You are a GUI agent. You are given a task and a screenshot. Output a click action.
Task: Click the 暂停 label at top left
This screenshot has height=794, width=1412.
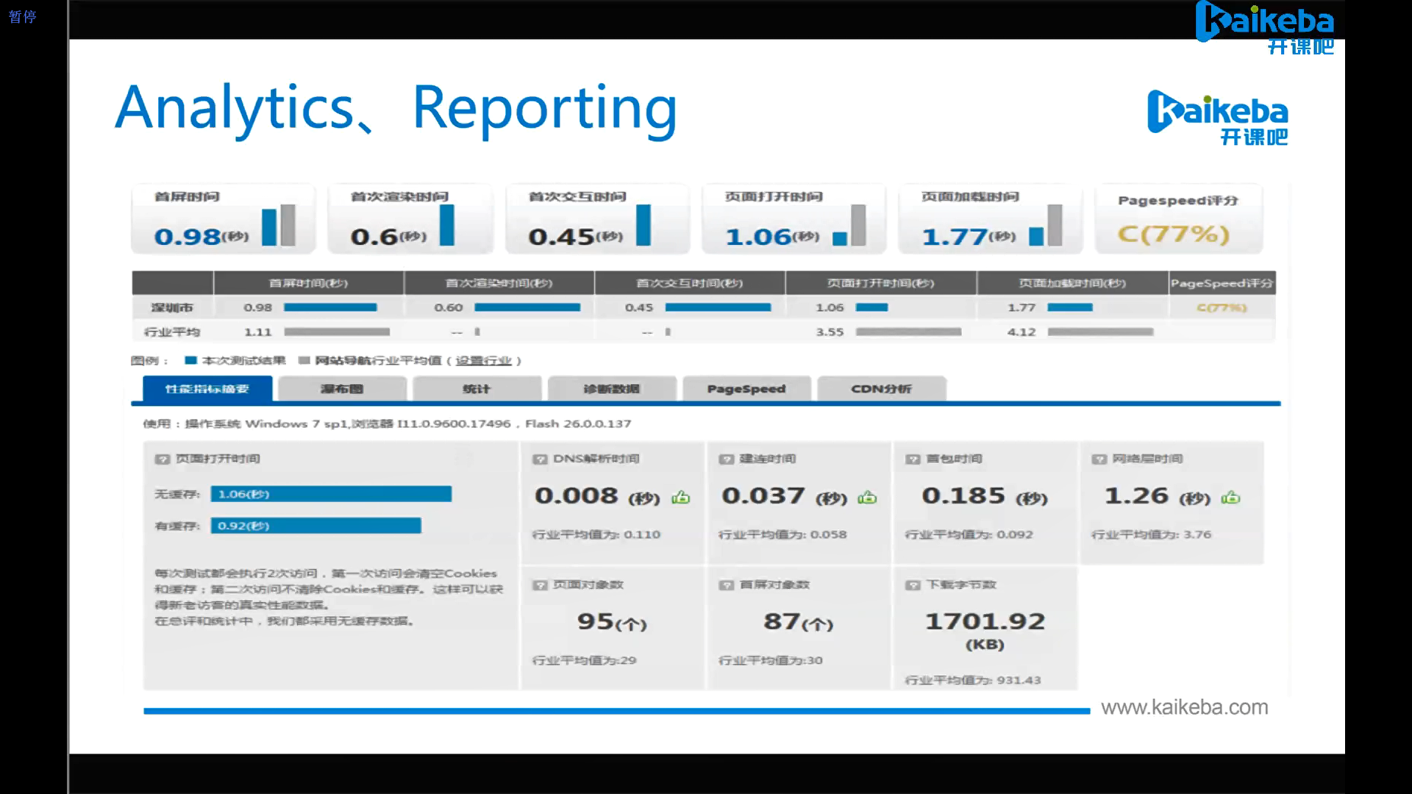(22, 16)
